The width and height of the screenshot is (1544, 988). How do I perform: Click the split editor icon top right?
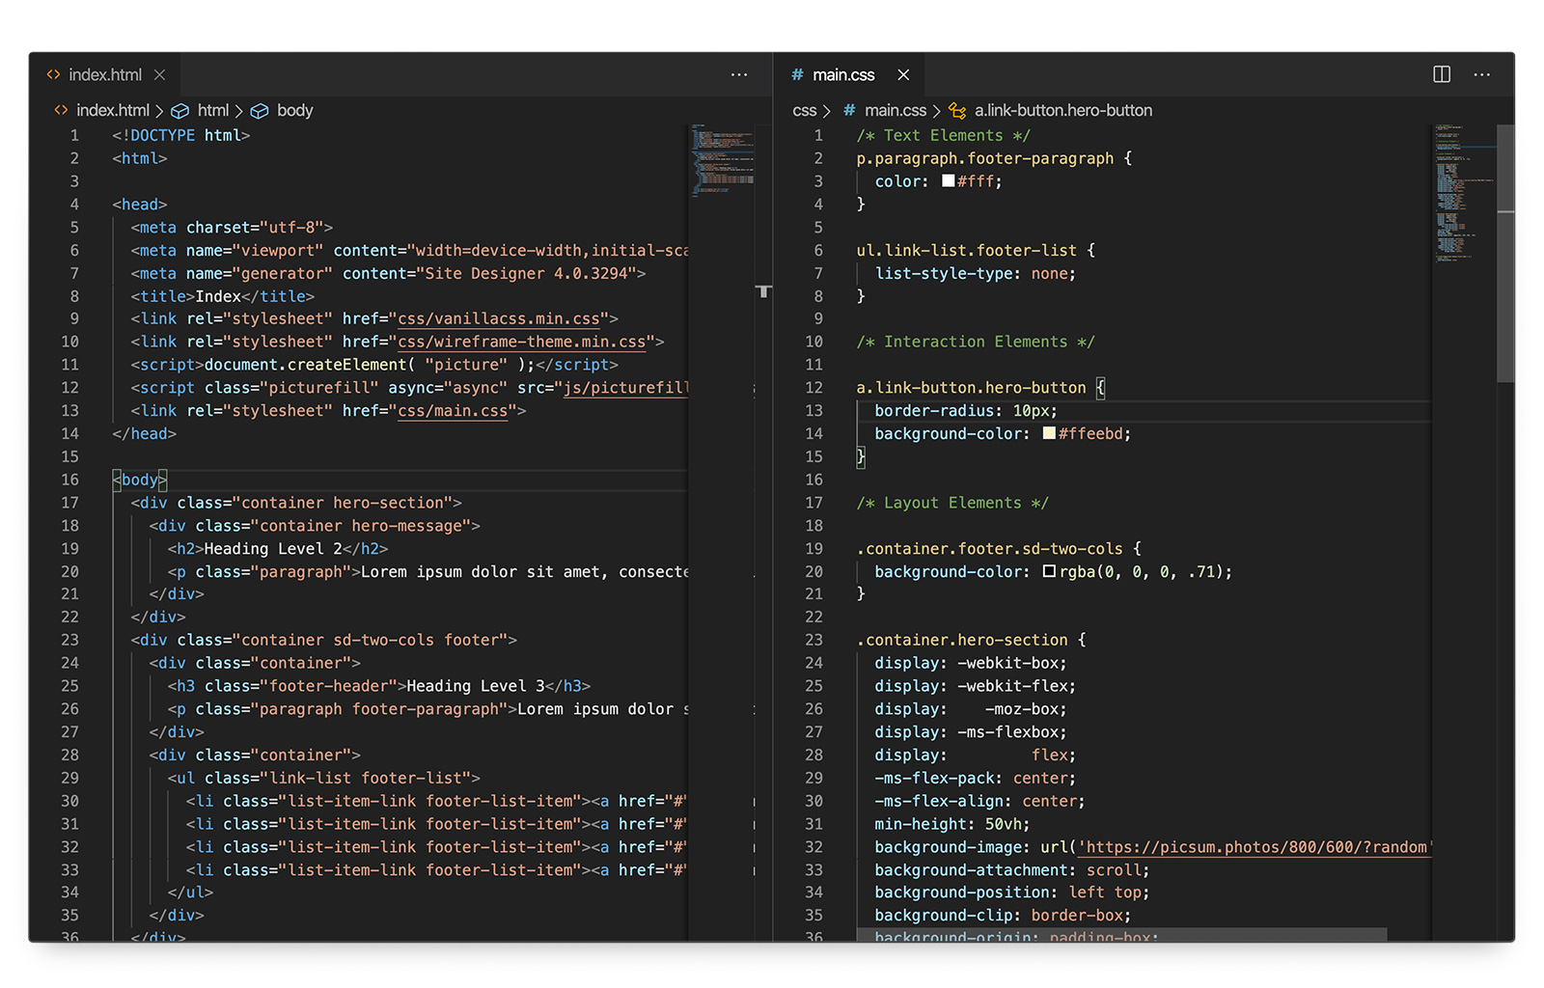pyautogui.click(x=1442, y=74)
